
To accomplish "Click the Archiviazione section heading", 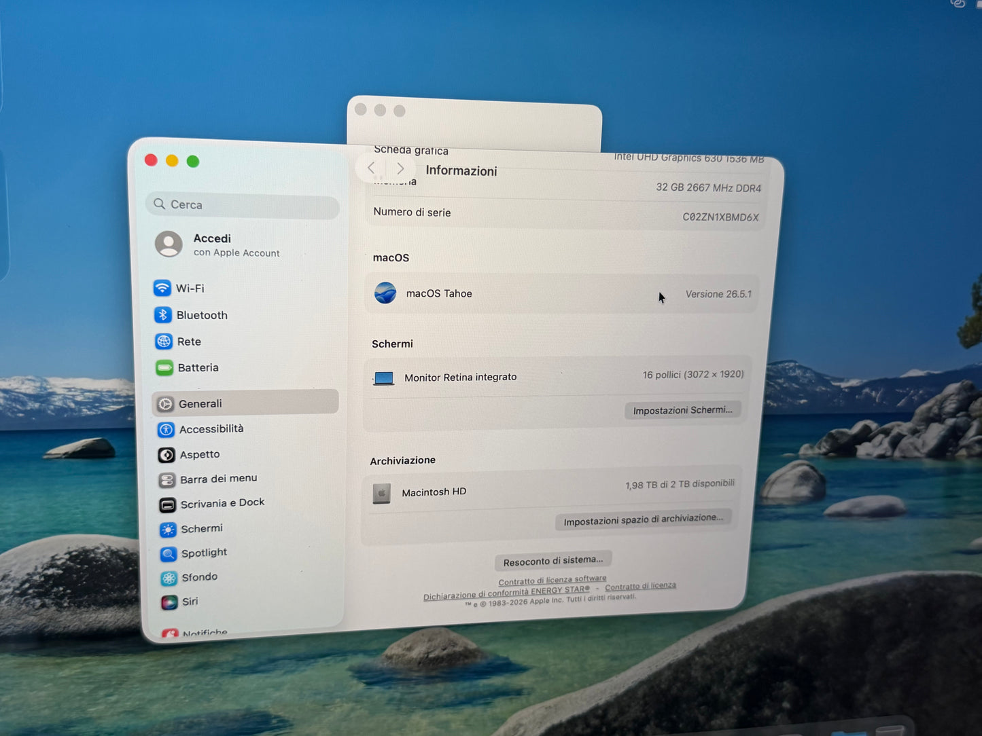I will point(402,460).
